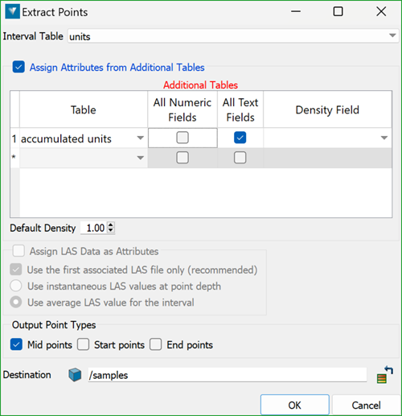Viewport: 402px width, 416px height.
Task: Expand the accumulated units table dropdown
Action: (141, 138)
